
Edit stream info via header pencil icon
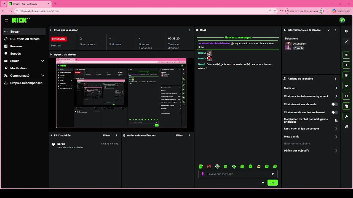329,30
